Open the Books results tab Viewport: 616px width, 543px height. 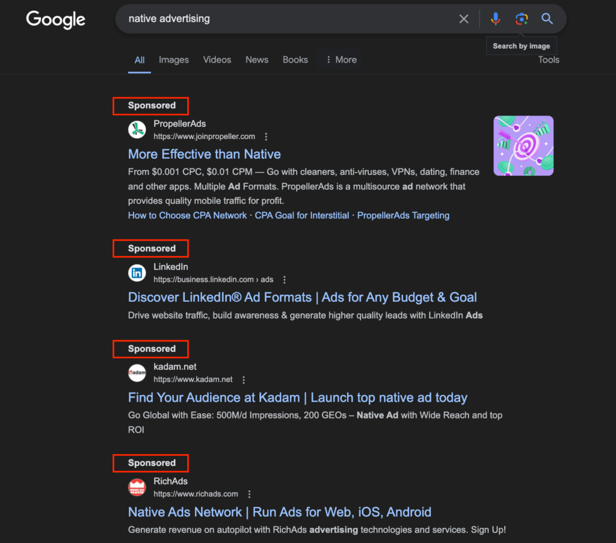pos(295,60)
